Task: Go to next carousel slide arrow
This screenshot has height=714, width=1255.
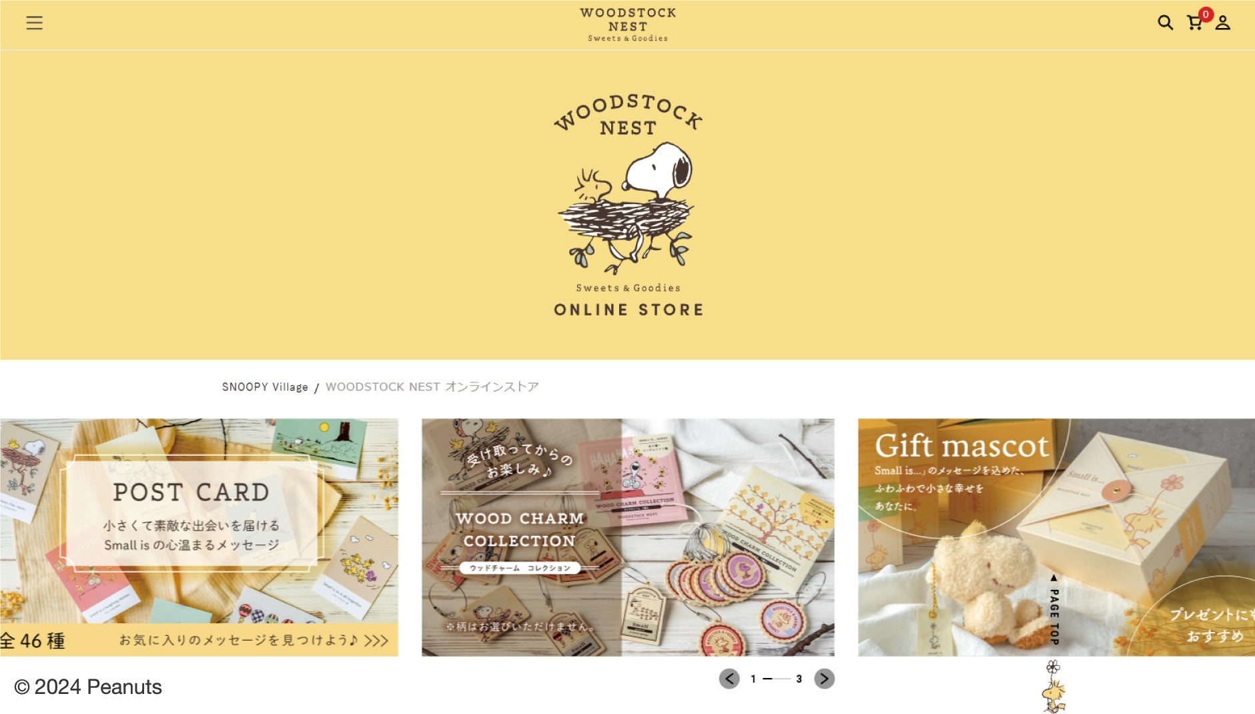Action: click(x=825, y=679)
